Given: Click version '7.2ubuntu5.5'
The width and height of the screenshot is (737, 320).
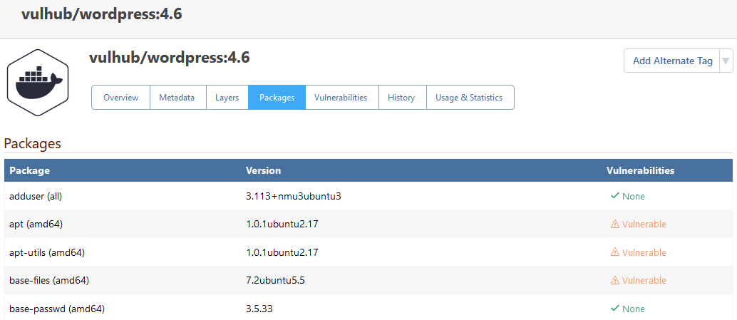Looking at the screenshot, I should (276, 281).
